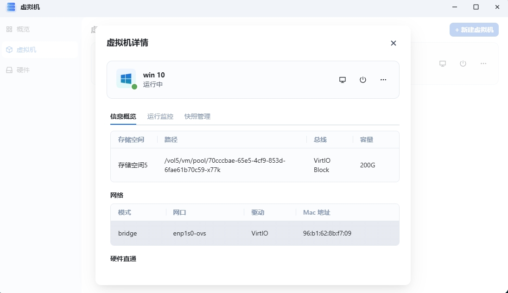Click the Mac 地址 column header
508x293 pixels.
tap(317, 212)
